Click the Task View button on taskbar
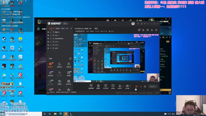206x116 pixels. pos(50,114)
